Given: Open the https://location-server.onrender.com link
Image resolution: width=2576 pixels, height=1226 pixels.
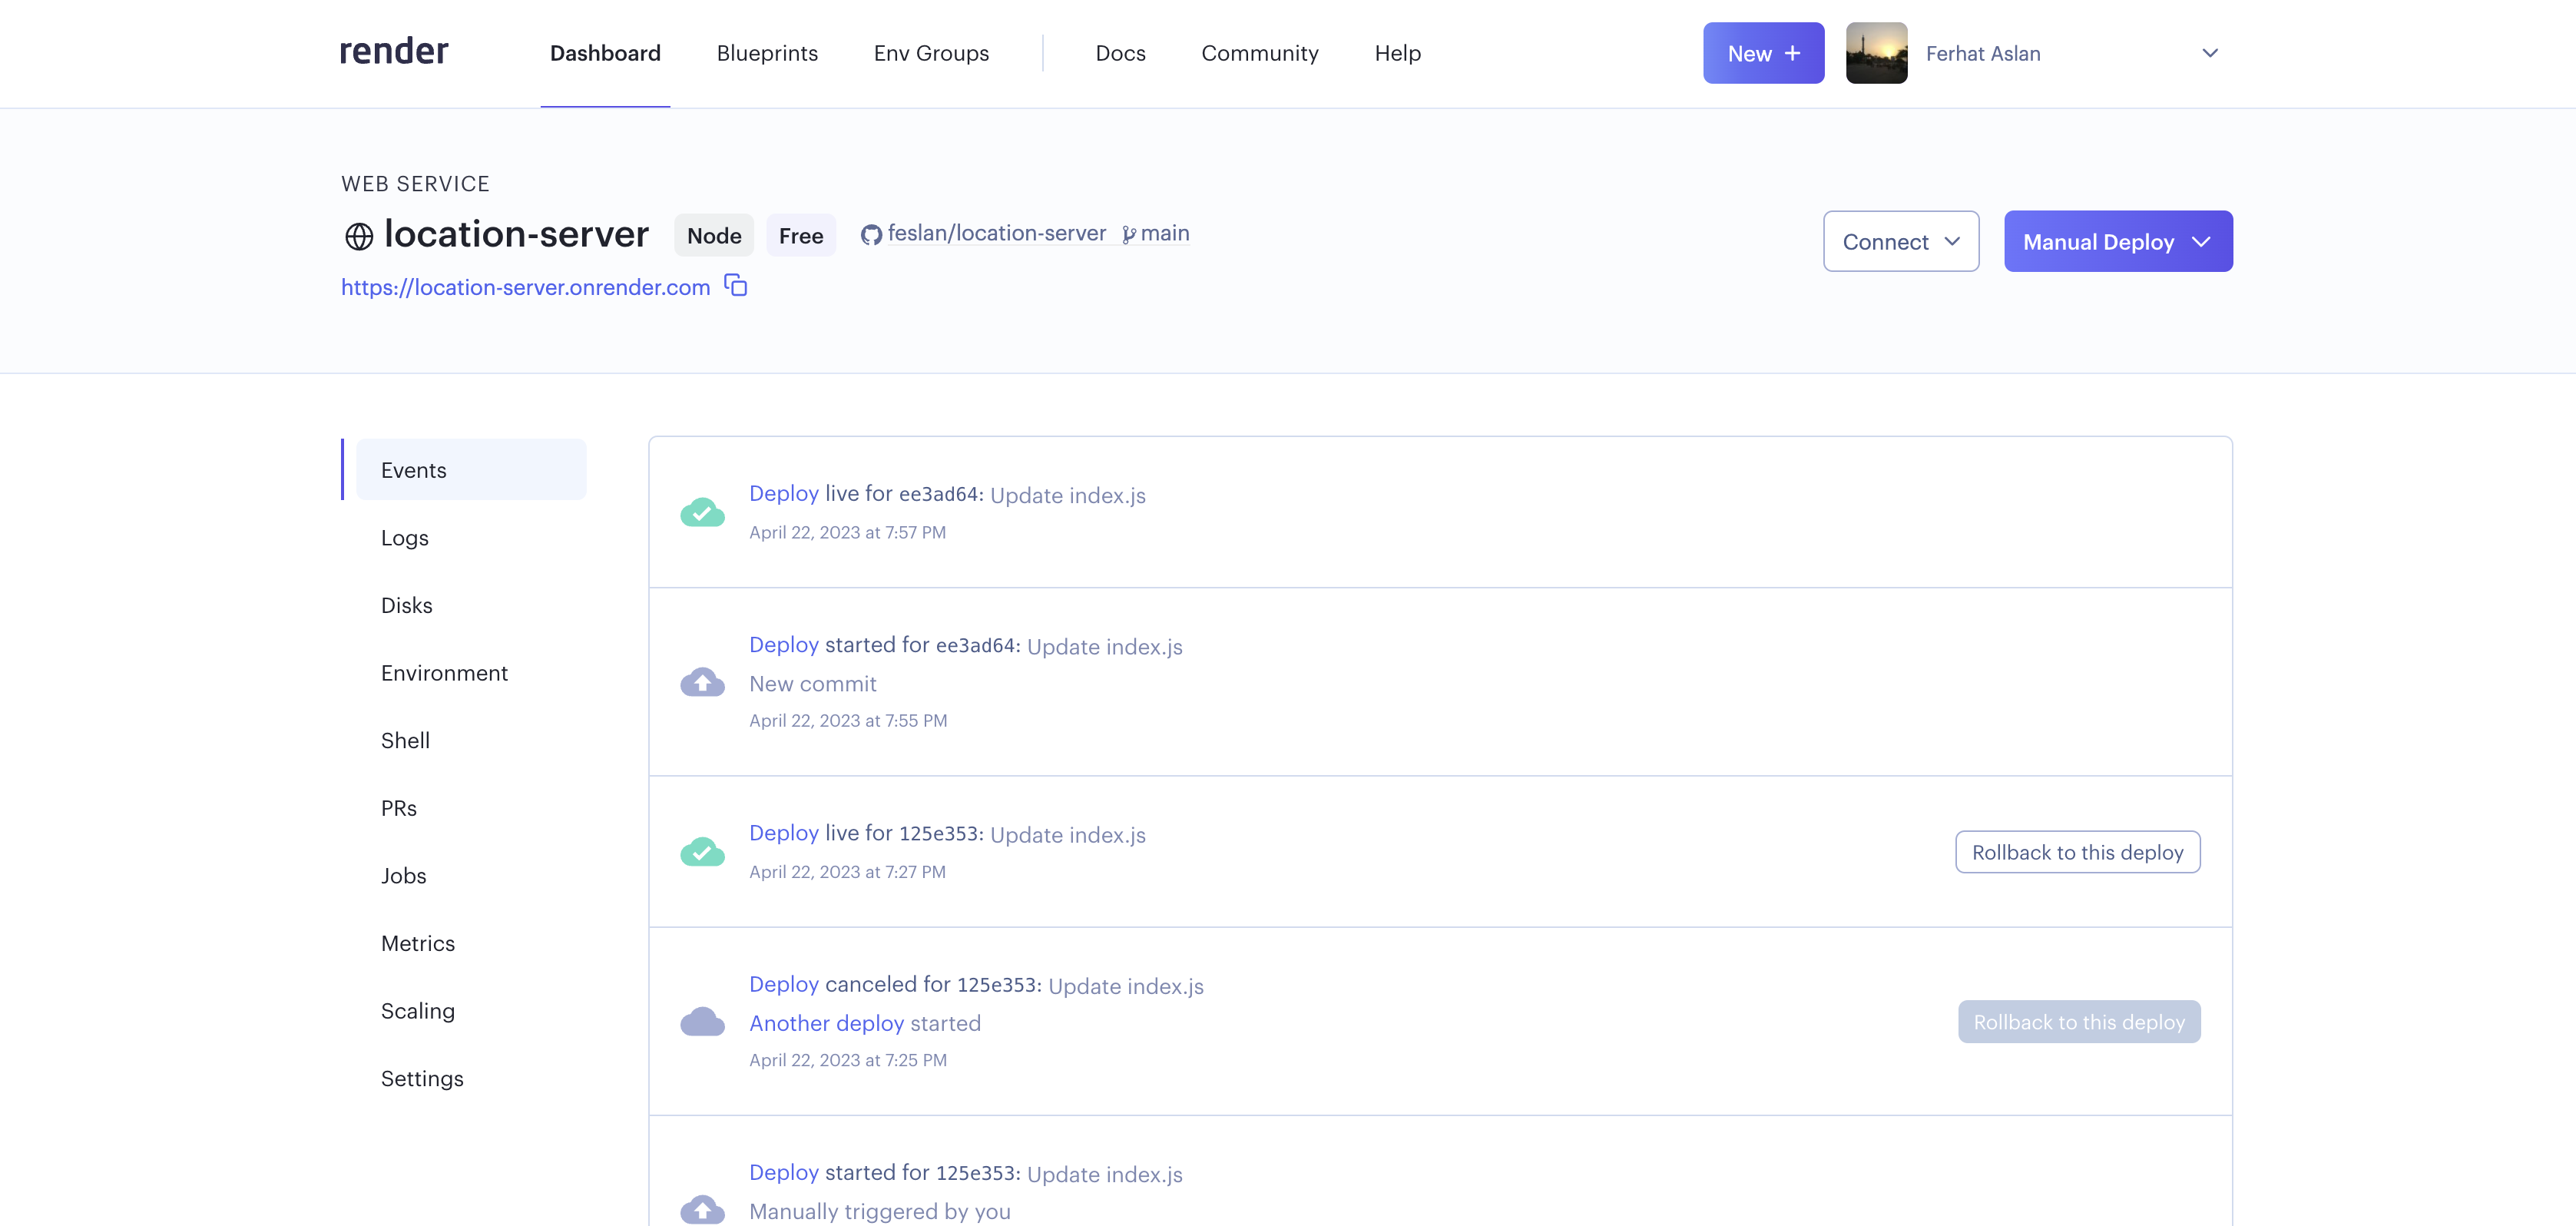Looking at the screenshot, I should pos(526,287).
